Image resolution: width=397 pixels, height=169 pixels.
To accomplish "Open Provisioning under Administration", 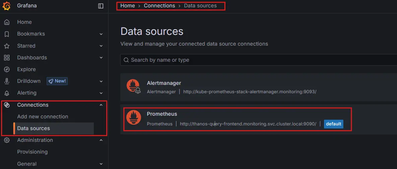I will point(32,152).
